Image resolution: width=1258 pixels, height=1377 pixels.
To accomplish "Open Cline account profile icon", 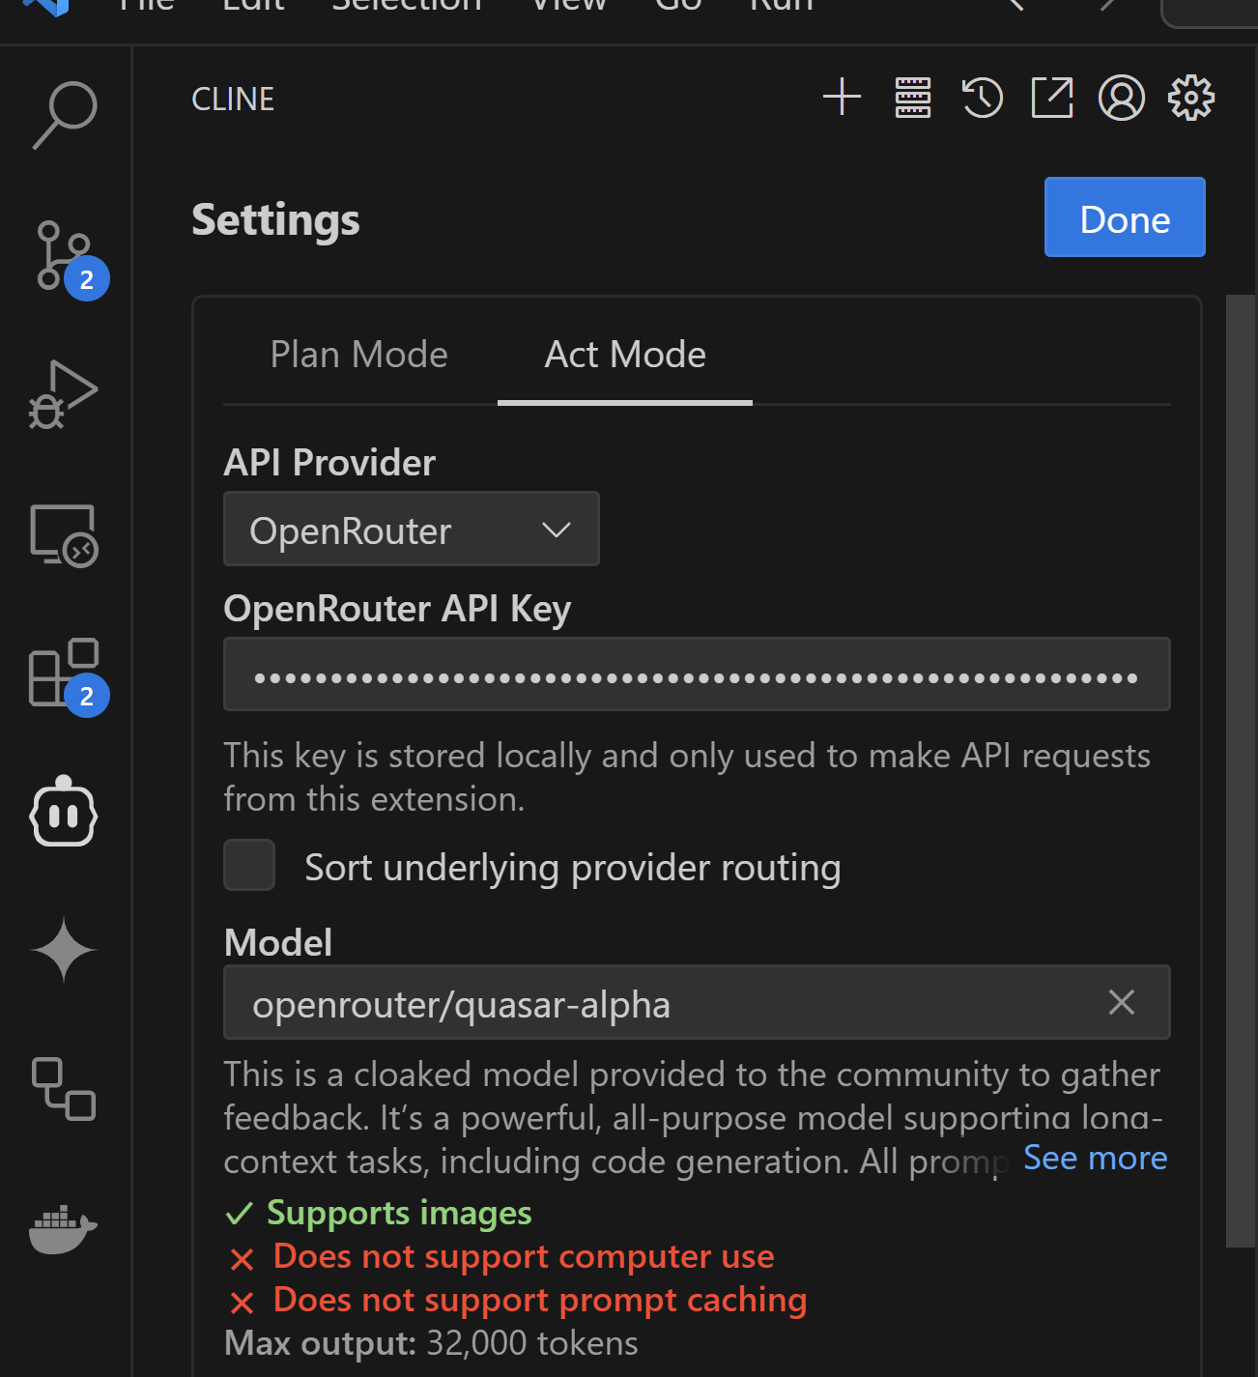I will 1122,98.
